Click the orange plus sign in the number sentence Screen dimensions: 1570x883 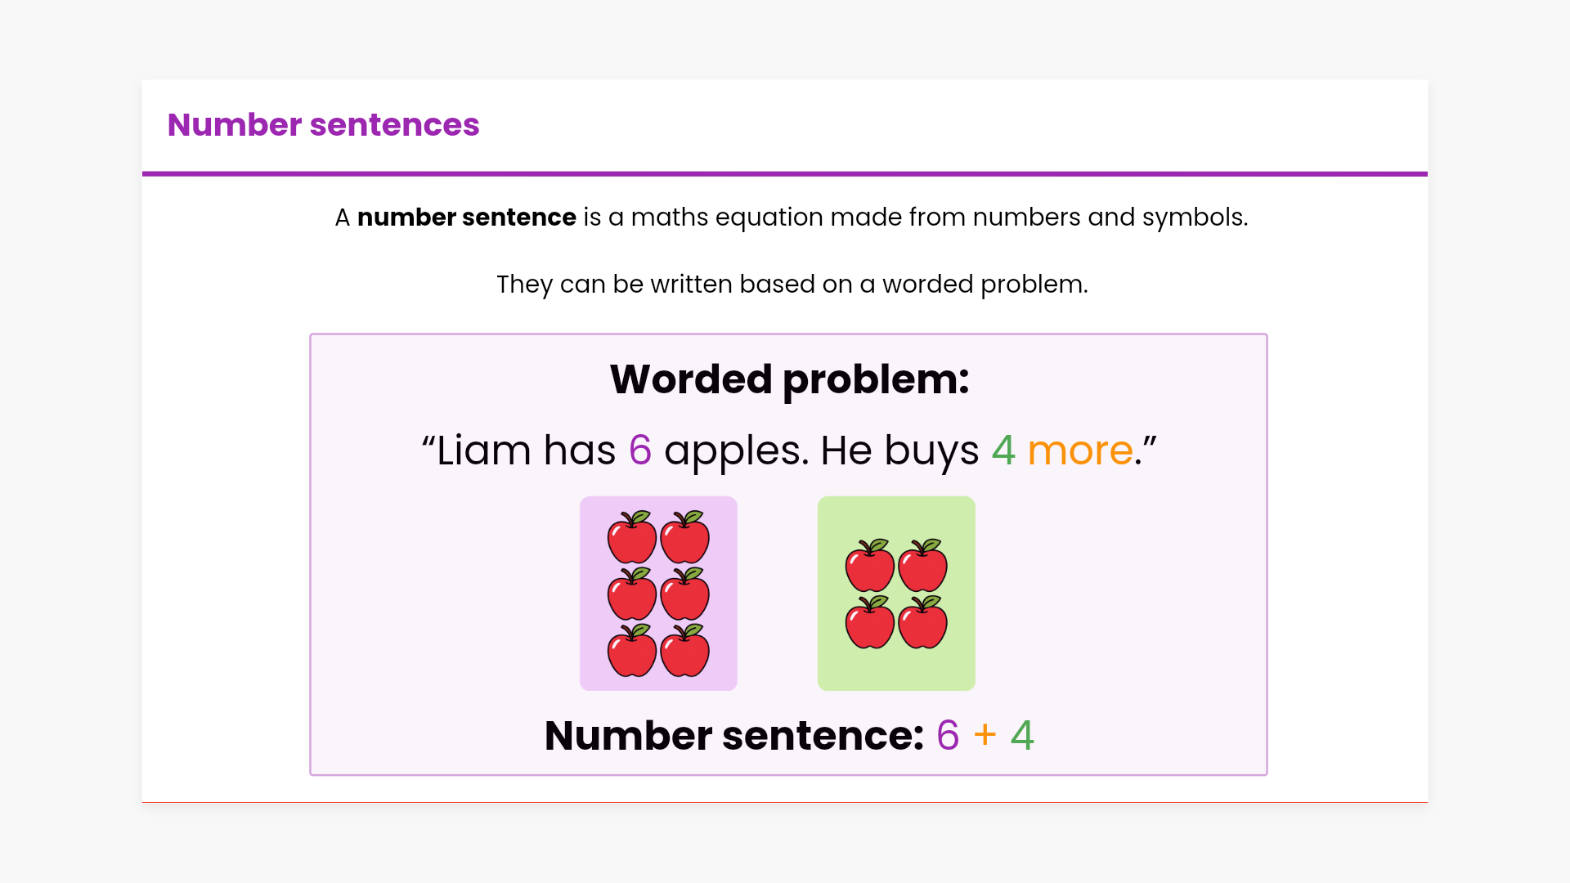point(985,735)
